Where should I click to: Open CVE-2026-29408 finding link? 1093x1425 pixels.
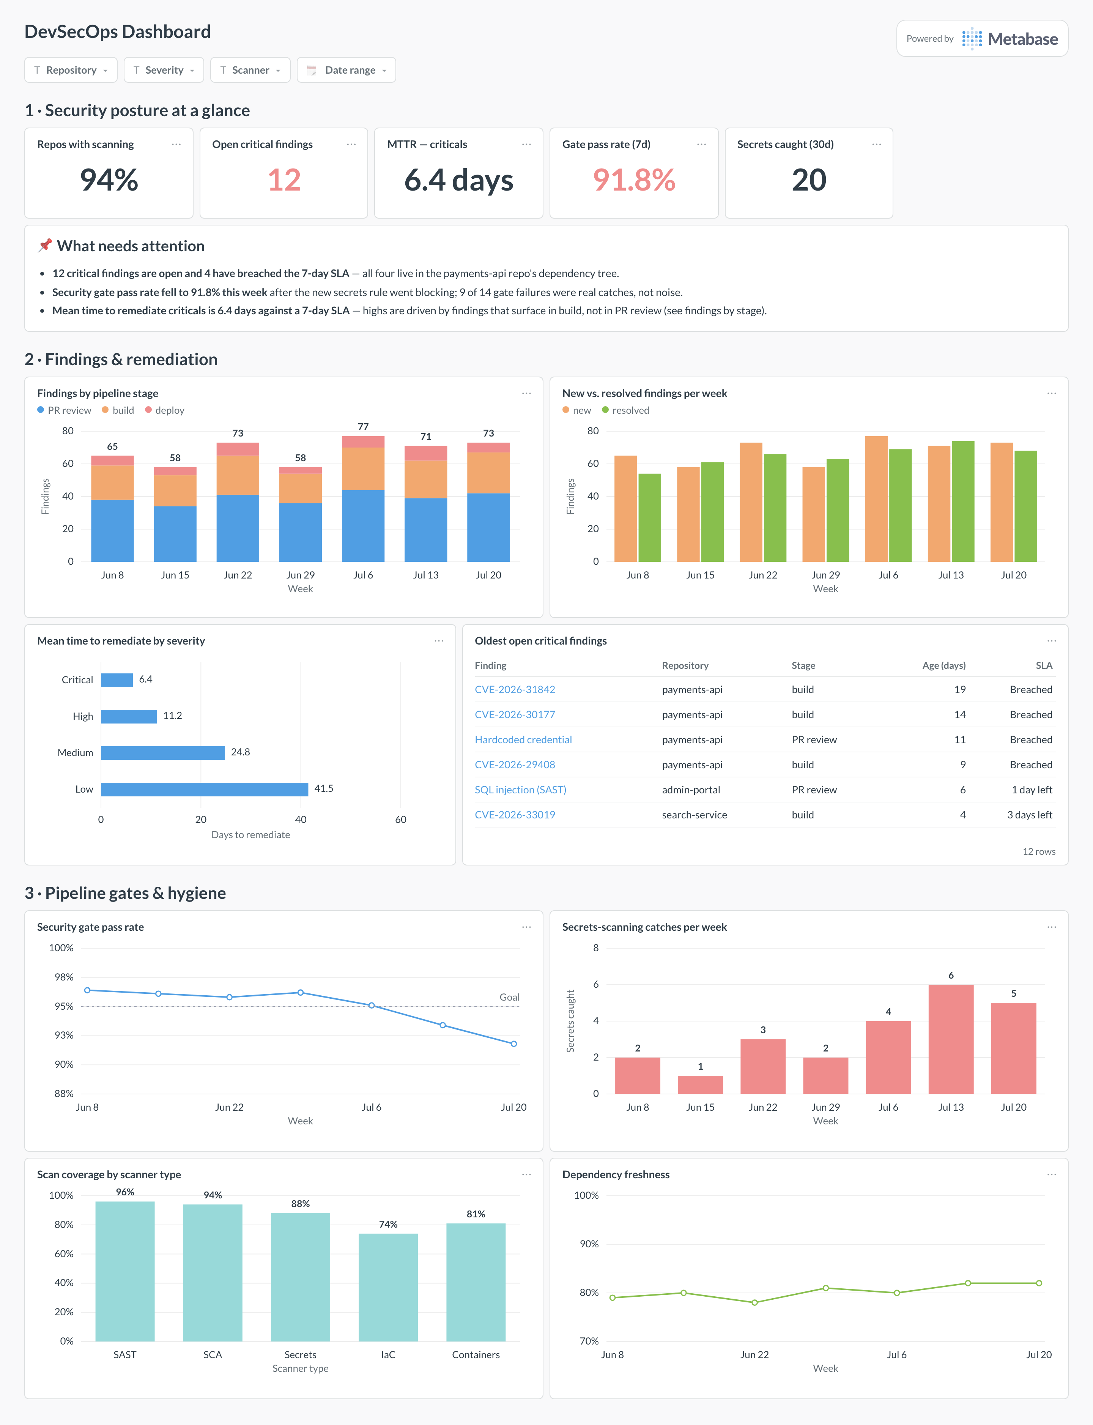(515, 765)
